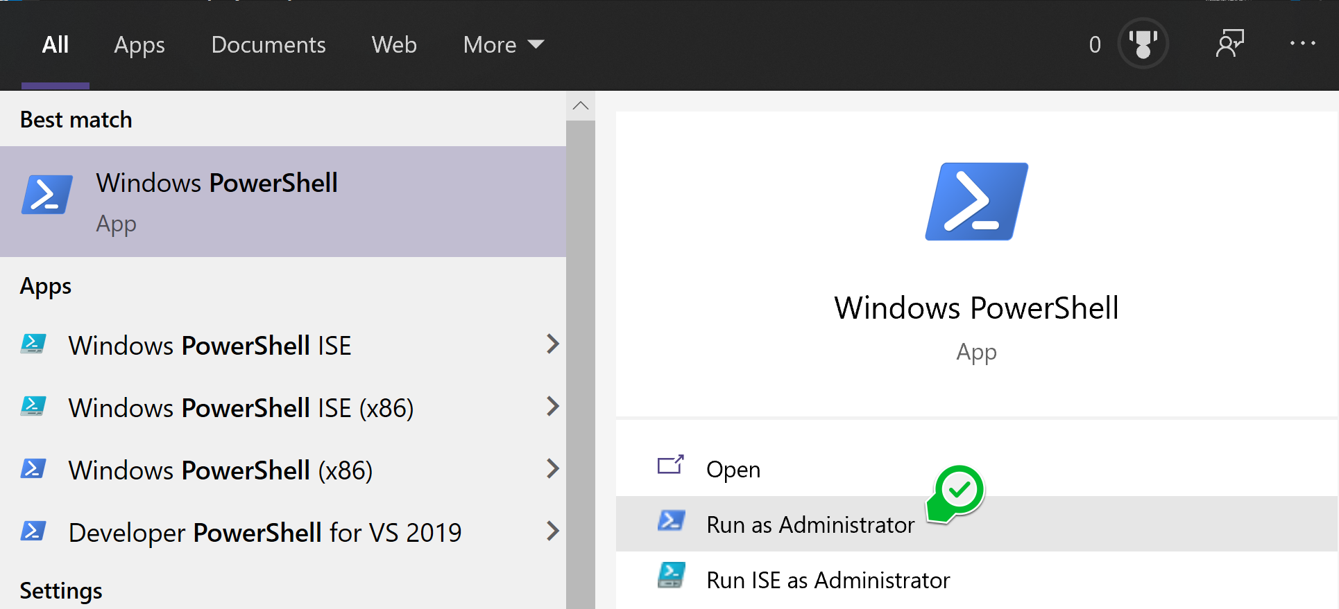The image size is (1339, 609).
Task: Switch to the Apps search tab
Action: coord(139,45)
